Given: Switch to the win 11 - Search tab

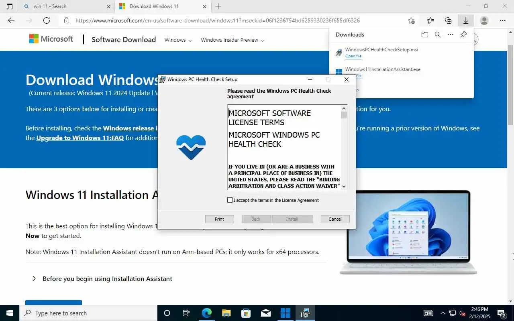Looking at the screenshot, I should pyautogui.click(x=67, y=6).
